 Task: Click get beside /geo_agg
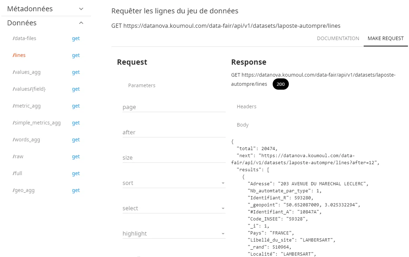pyautogui.click(x=76, y=191)
